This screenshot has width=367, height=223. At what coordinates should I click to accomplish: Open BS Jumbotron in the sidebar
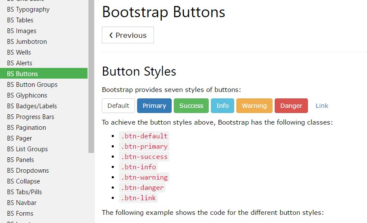point(44,42)
